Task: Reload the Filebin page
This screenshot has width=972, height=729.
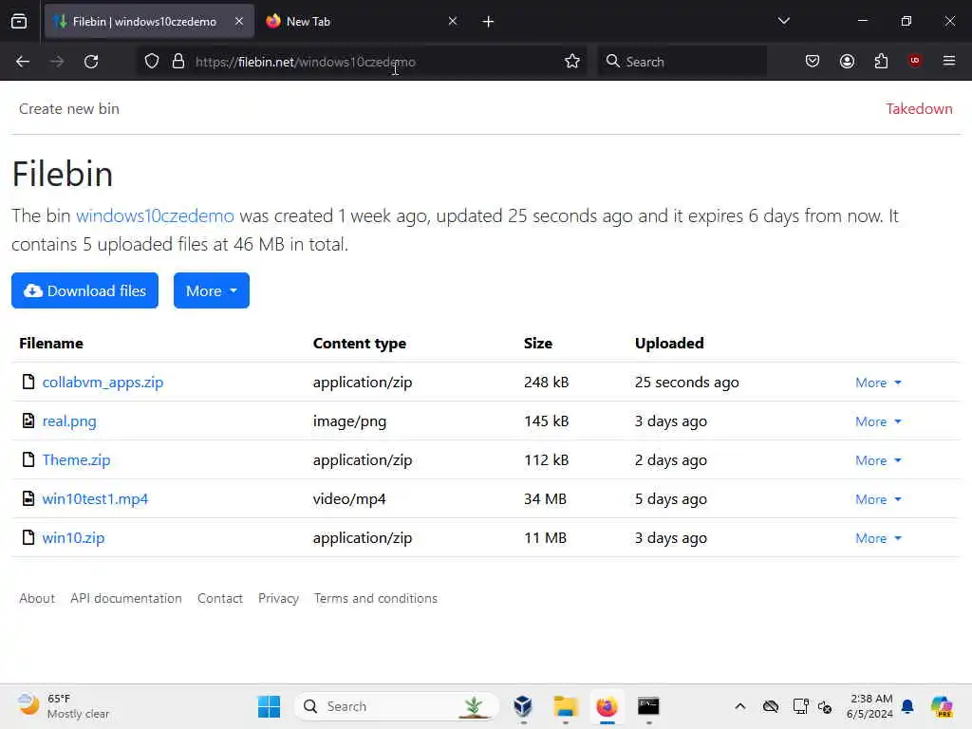Action: (x=91, y=62)
